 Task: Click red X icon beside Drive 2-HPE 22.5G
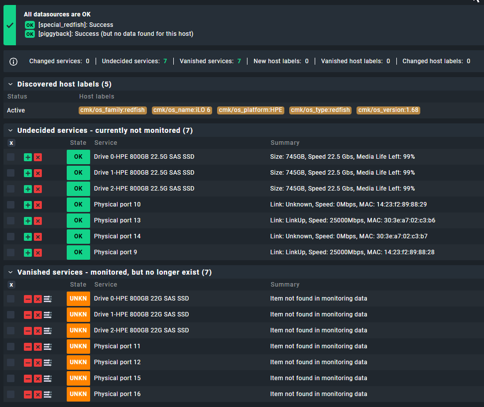38,189
